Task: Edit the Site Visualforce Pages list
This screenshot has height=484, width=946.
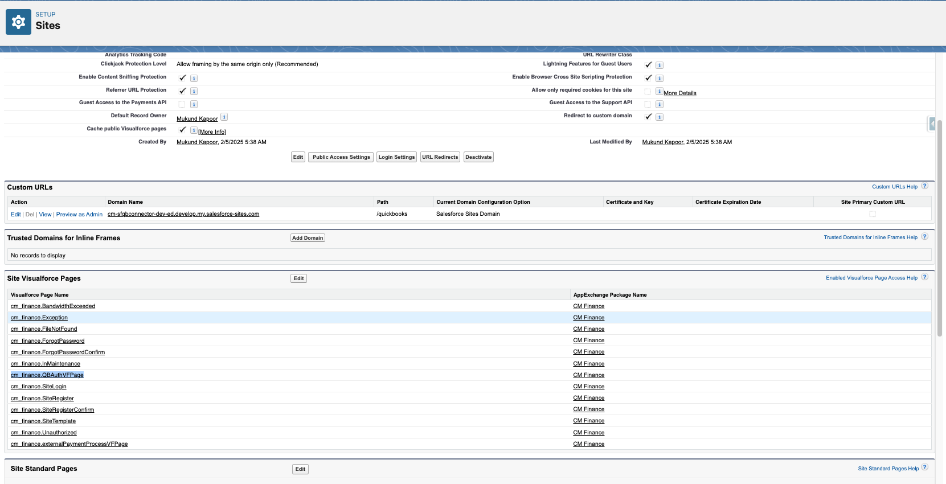Action: tap(299, 278)
